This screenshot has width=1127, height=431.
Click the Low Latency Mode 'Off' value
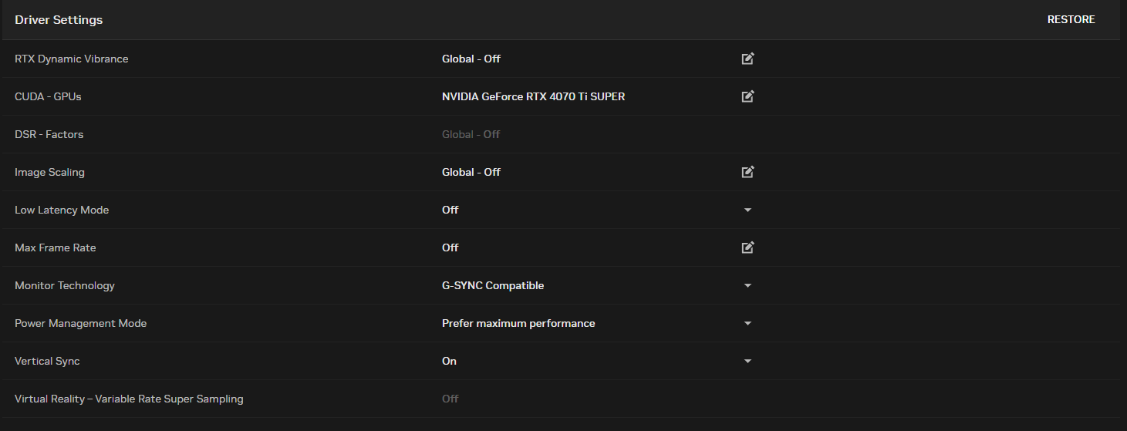(450, 210)
